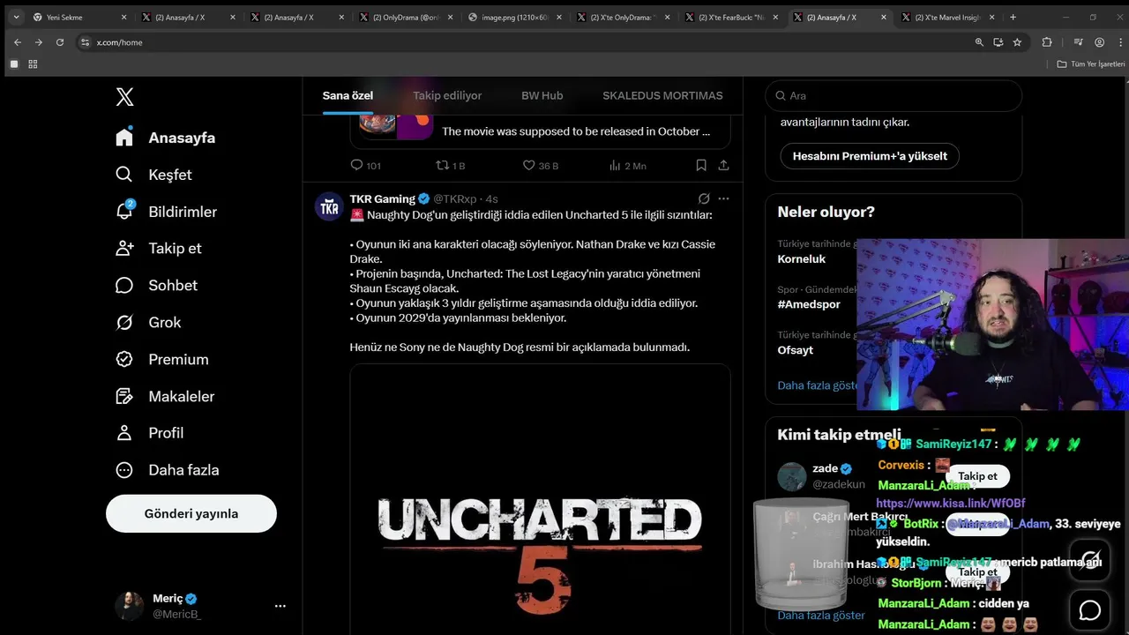Open the TKR Gaming profile avatar
Image resolution: width=1129 pixels, height=635 pixels.
[x=330, y=206]
